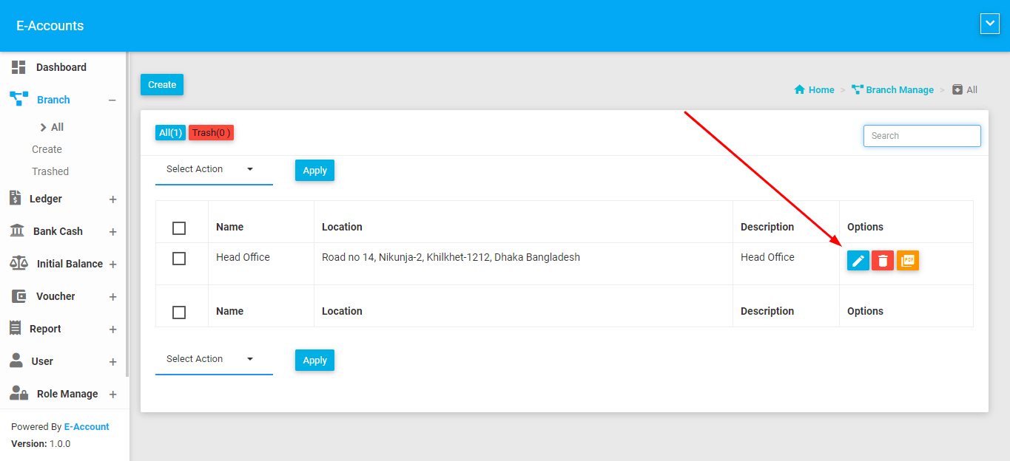This screenshot has height=461, width=1010.
Task: Click the Bank Cash building icon
Action: (x=16, y=231)
